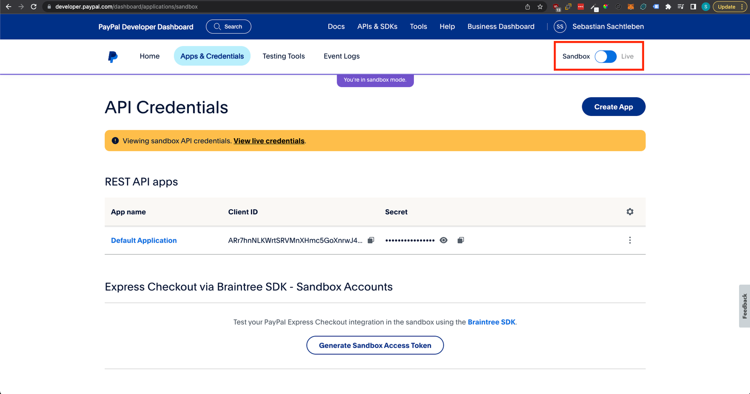Click the SS user avatar icon
Viewport: 750px width, 394px height.
(x=560, y=27)
